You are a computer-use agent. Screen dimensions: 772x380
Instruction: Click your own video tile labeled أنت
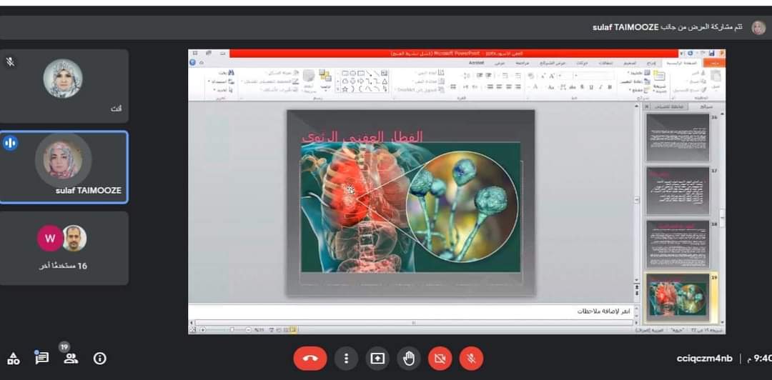(x=64, y=85)
